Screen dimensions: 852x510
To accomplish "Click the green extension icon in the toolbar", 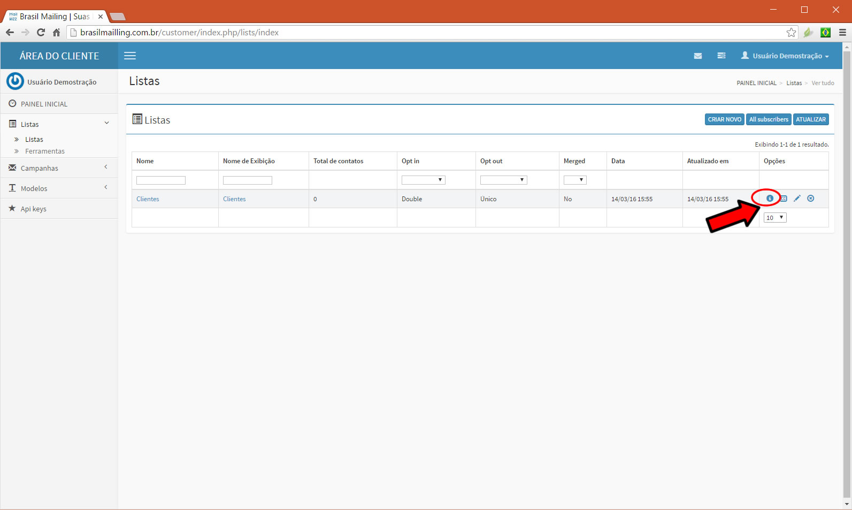I will tap(809, 33).
